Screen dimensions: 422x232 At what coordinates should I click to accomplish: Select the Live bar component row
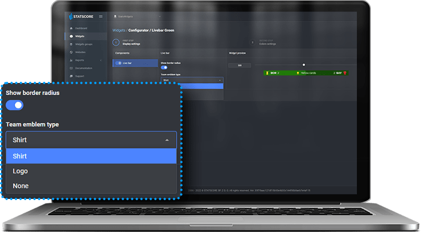[x=135, y=63]
